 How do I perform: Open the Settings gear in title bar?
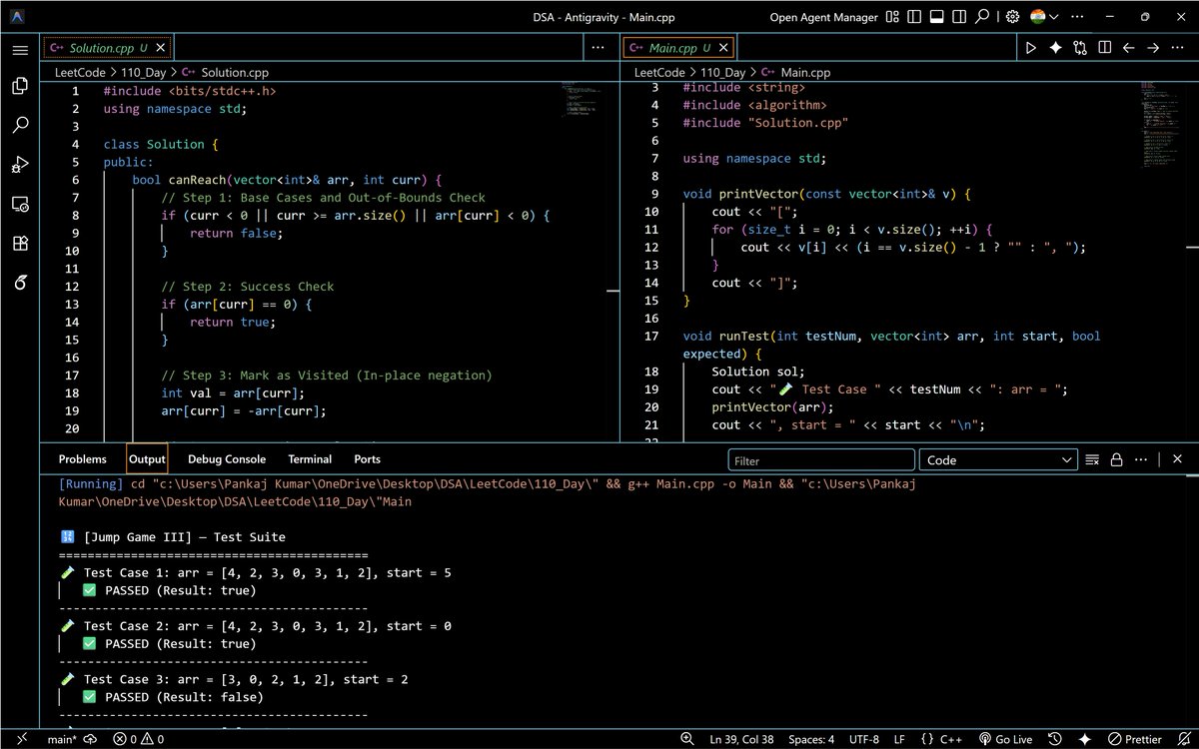(x=1012, y=17)
